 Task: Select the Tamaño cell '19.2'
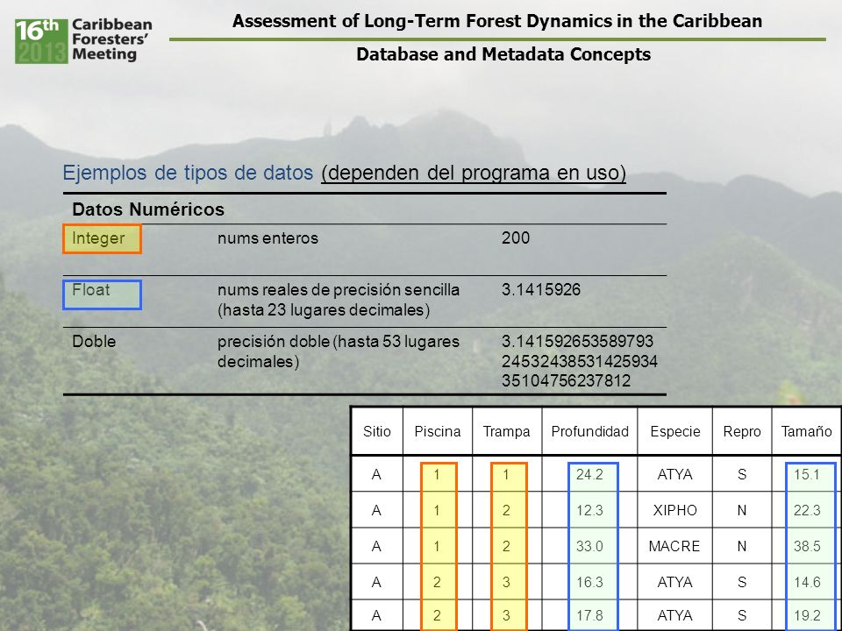point(807,615)
